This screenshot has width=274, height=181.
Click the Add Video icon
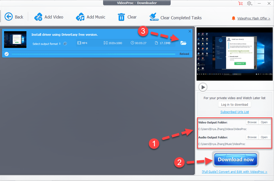[x=38, y=17]
